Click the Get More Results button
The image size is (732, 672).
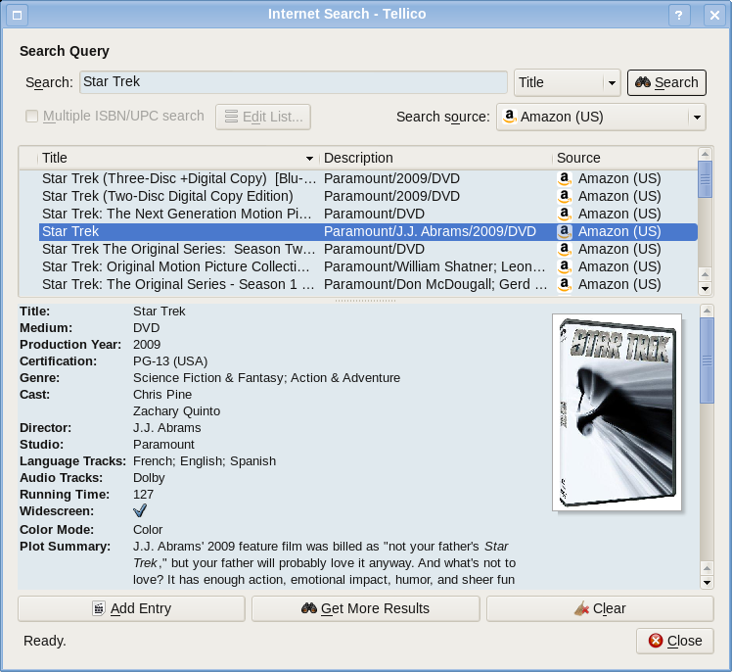[366, 608]
